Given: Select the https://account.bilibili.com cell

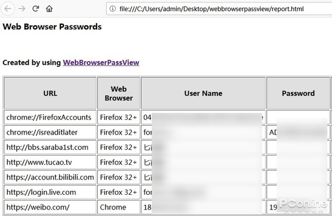Looking at the screenshot, I should pos(50,177).
